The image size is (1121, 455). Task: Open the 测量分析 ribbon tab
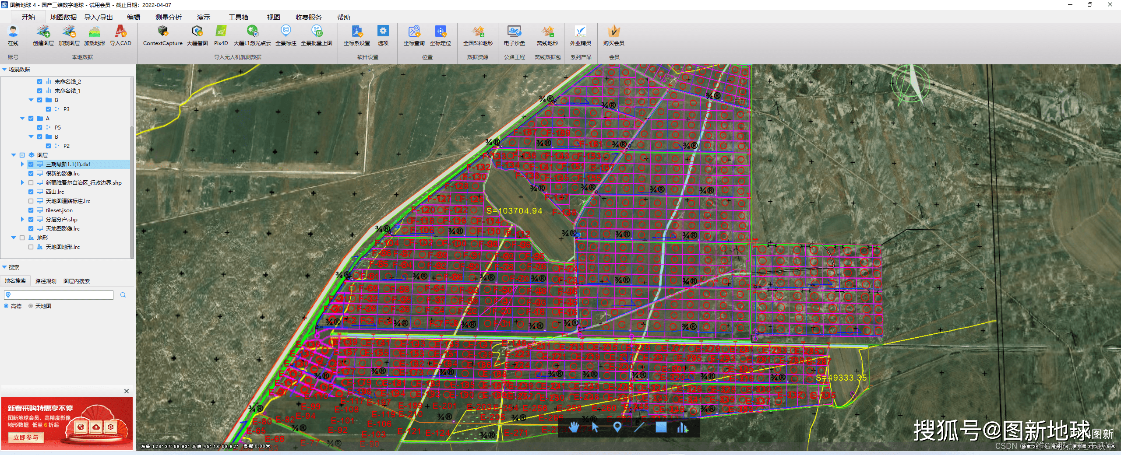[168, 17]
